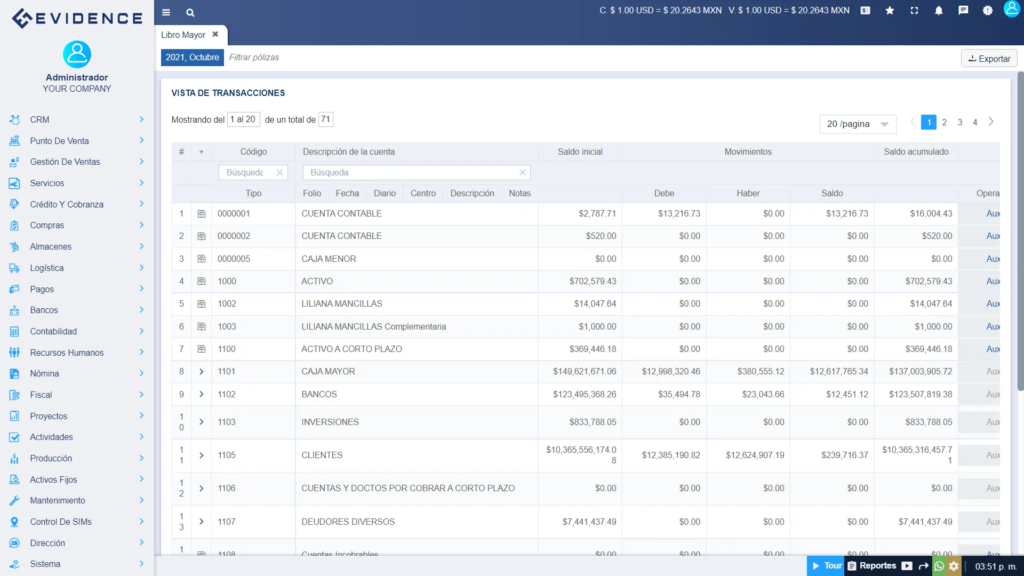This screenshot has height=576, width=1024.
Task: Click the share arrow icon in bottom bar
Action: point(923,566)
